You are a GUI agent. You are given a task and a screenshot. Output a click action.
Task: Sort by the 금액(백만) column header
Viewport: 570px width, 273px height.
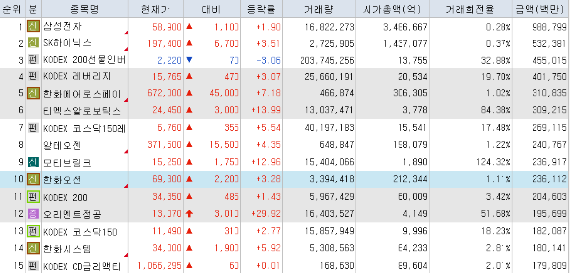541,9
